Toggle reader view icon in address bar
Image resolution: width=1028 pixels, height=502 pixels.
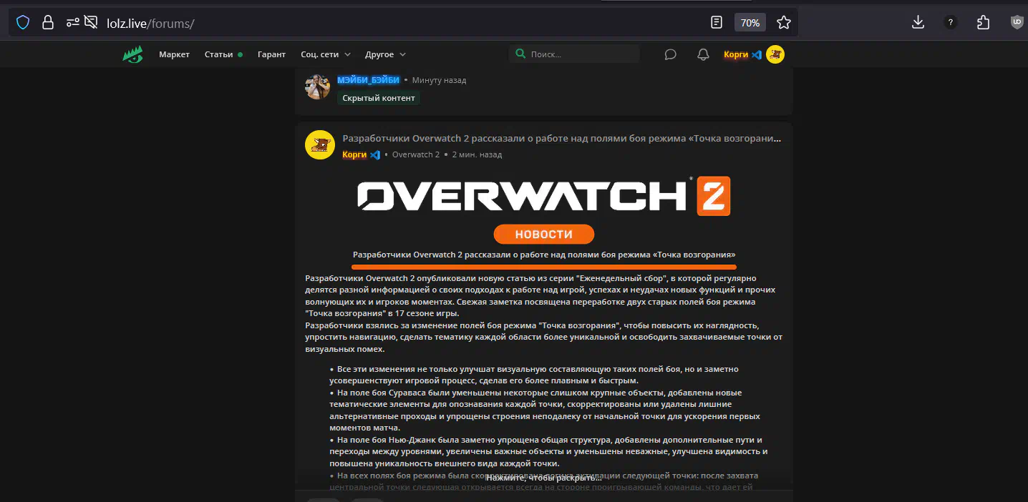[717, 23]
